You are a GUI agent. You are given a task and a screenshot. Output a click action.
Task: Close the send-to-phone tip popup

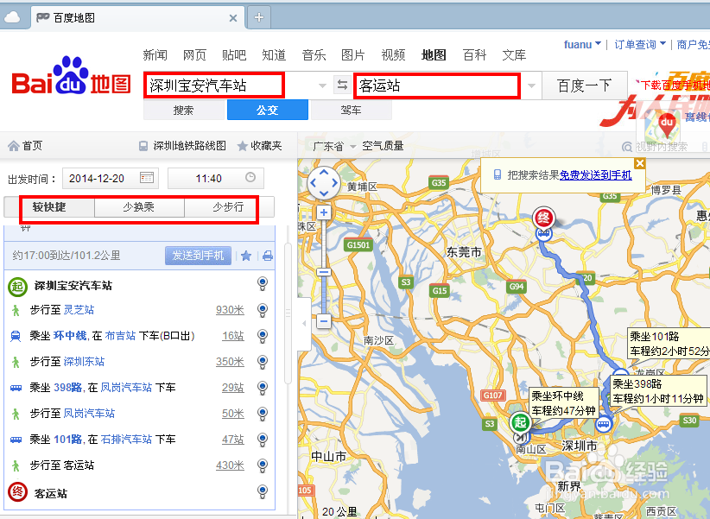[639, 163]
